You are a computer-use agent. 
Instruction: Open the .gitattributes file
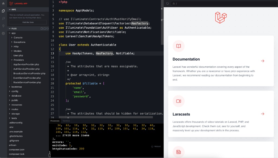(x=16, y=136)
